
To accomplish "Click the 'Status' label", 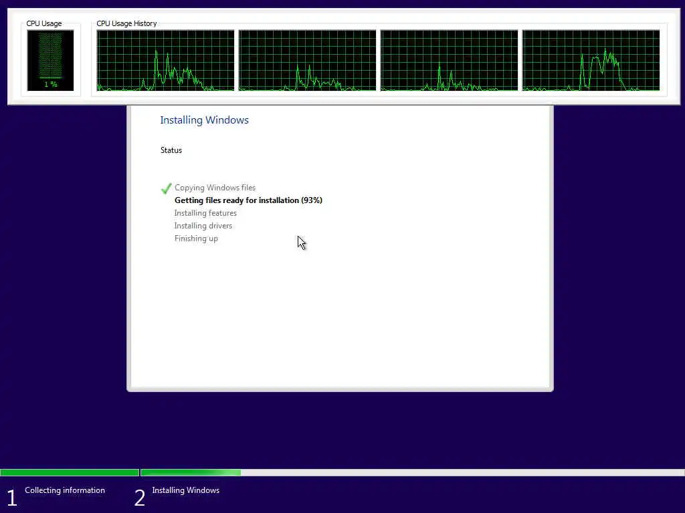I will 171,150.
